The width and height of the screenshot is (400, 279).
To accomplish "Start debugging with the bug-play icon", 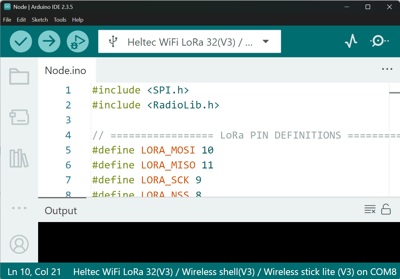I will pyautogui.click(x=77, y=41).
